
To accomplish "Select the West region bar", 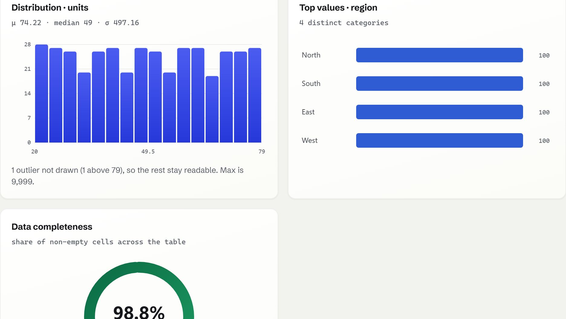I will (439, 140).
